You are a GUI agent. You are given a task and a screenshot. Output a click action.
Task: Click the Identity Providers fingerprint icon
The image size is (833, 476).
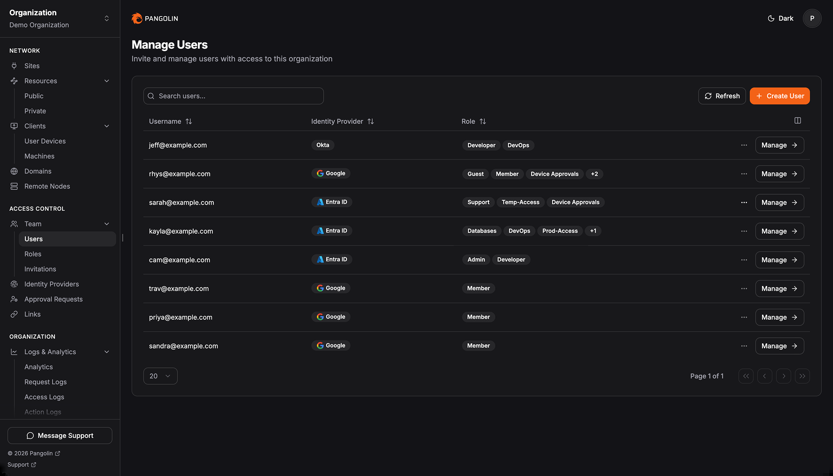pyautogui.click(x=14, y=284)
